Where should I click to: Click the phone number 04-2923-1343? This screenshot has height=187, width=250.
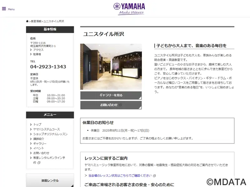click(48, 67)
